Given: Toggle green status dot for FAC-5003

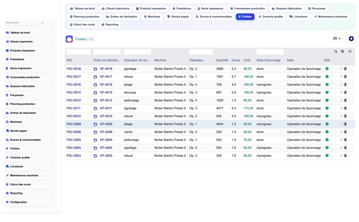Looking at the screenshot, I should coord(327,156).
